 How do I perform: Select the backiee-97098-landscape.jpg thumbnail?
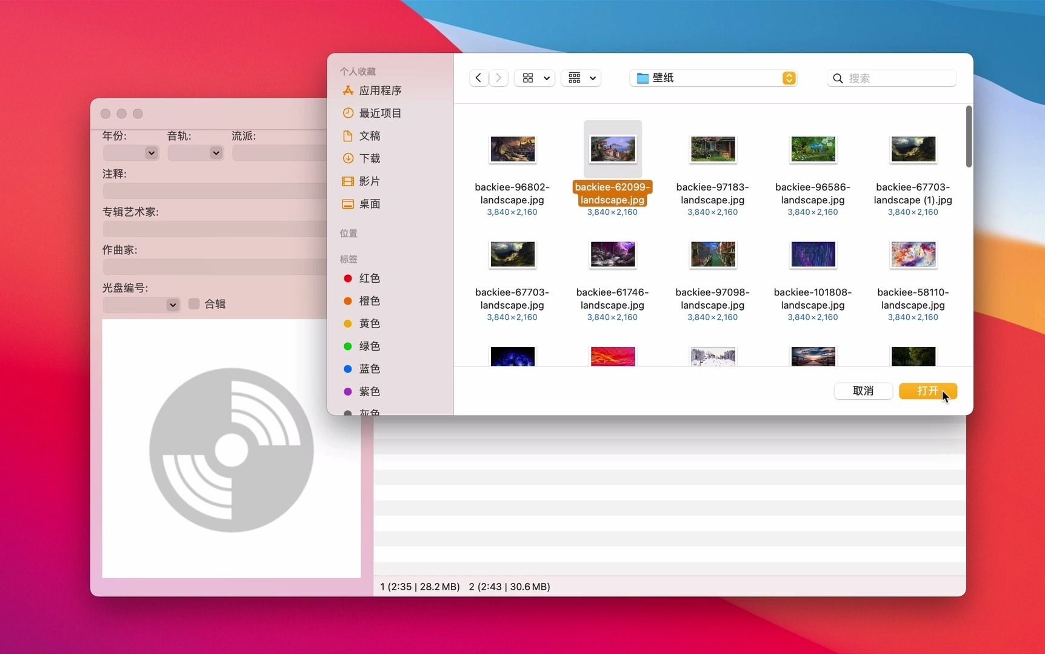pyautogui.click(x=713, y=254)
